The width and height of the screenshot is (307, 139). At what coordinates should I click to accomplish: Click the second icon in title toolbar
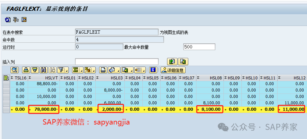16,20
